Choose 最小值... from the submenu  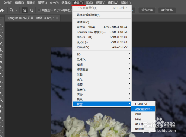pos(143,129)
